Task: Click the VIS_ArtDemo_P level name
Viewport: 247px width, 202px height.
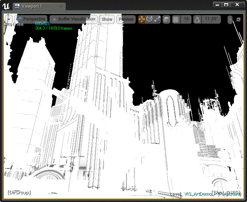Action: click(x=200, y=194)
